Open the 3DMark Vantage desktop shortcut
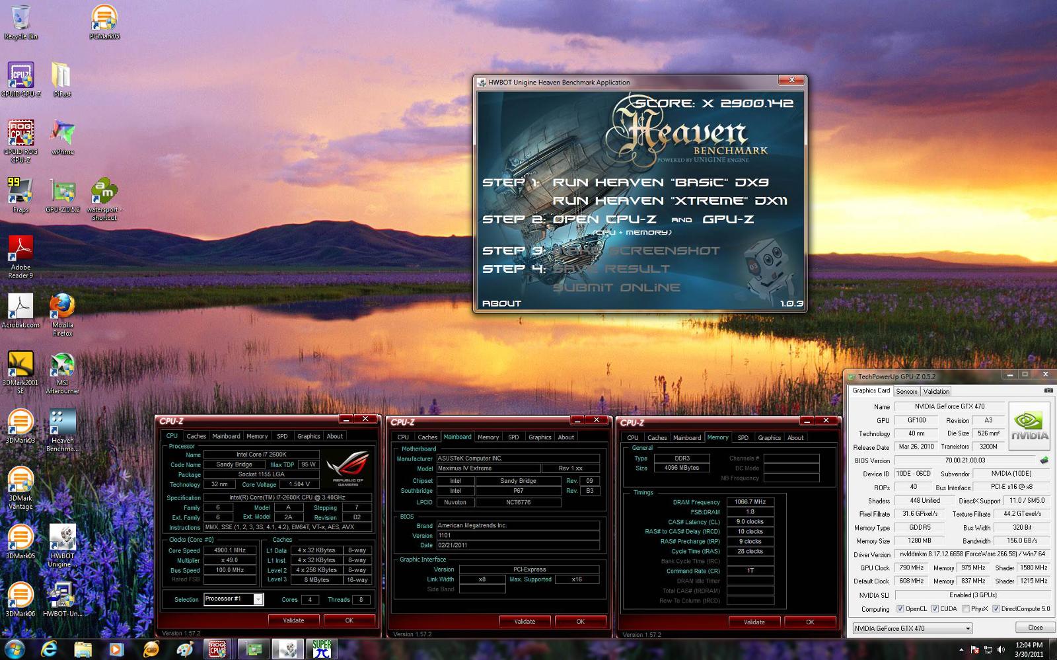 tap(20, 488)
